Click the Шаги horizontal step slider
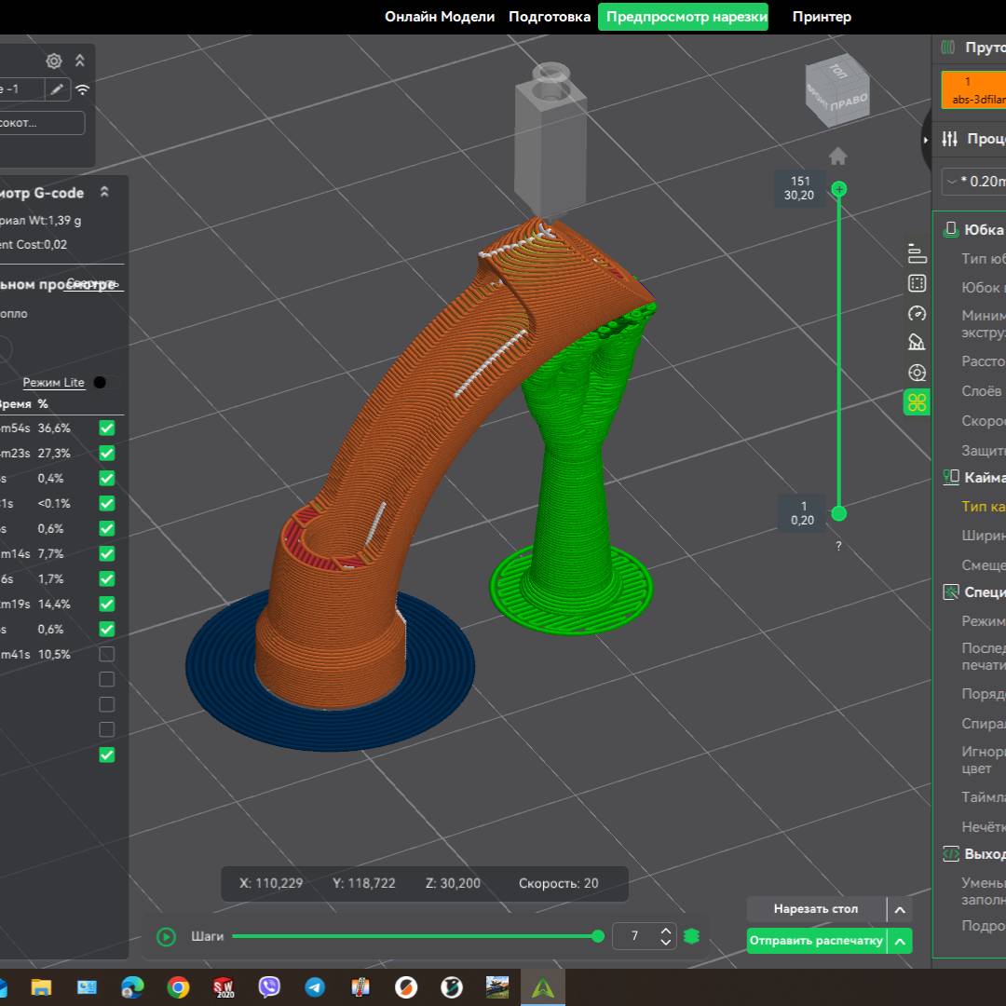1006x1006 pixels. click(415, 936)
